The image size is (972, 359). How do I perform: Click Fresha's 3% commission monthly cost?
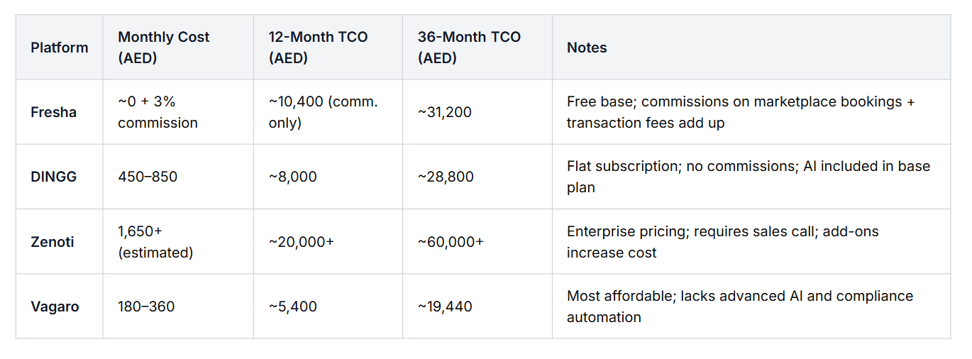[158, 112]
